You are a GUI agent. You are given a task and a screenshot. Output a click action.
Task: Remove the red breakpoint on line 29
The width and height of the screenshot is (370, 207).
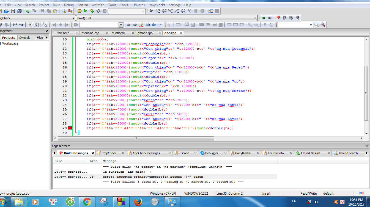(70, 128)
